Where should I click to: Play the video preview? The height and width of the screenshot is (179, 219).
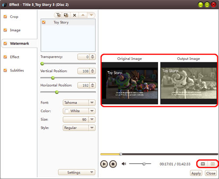(x=104, y=164)
